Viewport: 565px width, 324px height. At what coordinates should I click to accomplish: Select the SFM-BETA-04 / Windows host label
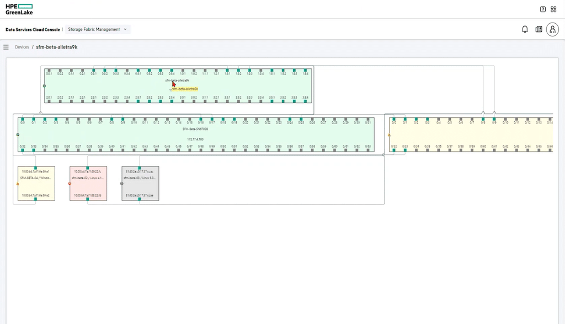[36, 178]
